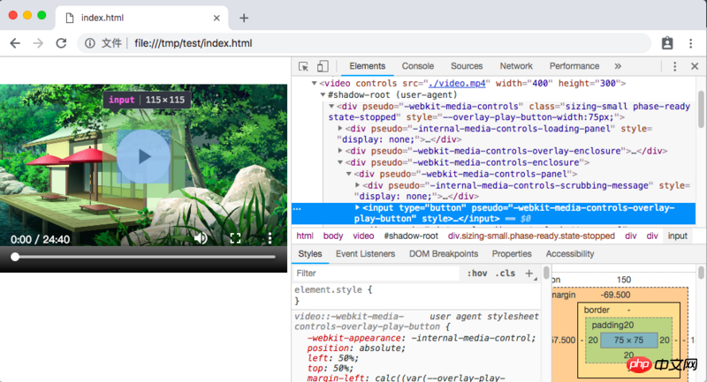This screenshot has height=382, width=707.
Task: Enter video fullscreen mode
Action: coord(235,238)
